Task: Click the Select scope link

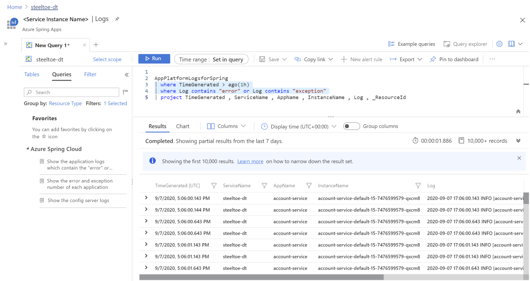Action: point(107,59)
